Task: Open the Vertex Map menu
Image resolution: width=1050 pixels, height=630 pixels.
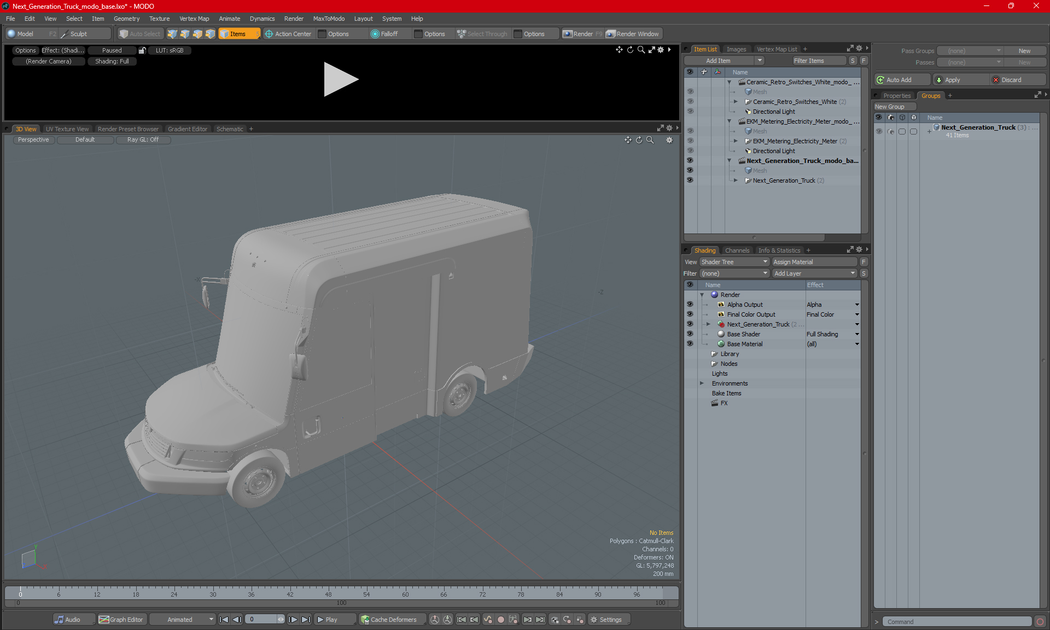Action: [x=194, y=19]
